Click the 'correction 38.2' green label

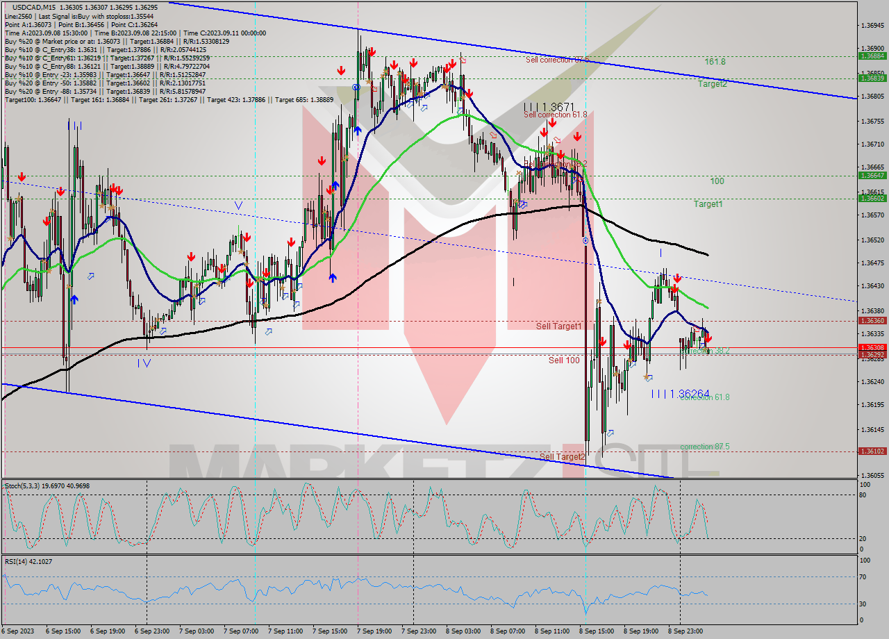click(x=704, y=351)
